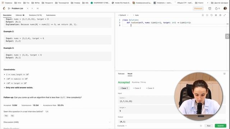Viewport: 230px width, 129px height.
Task: Click the Premium button
Action: [198, 9]
